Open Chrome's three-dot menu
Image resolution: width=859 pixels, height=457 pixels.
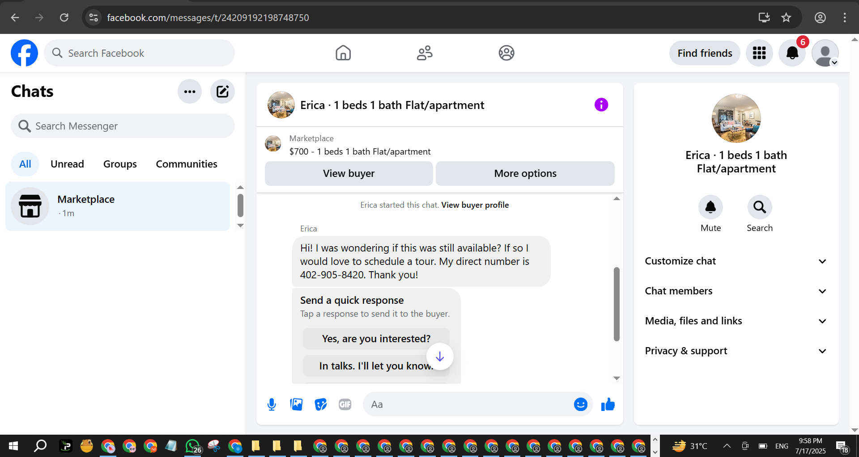tap(845, 17)
